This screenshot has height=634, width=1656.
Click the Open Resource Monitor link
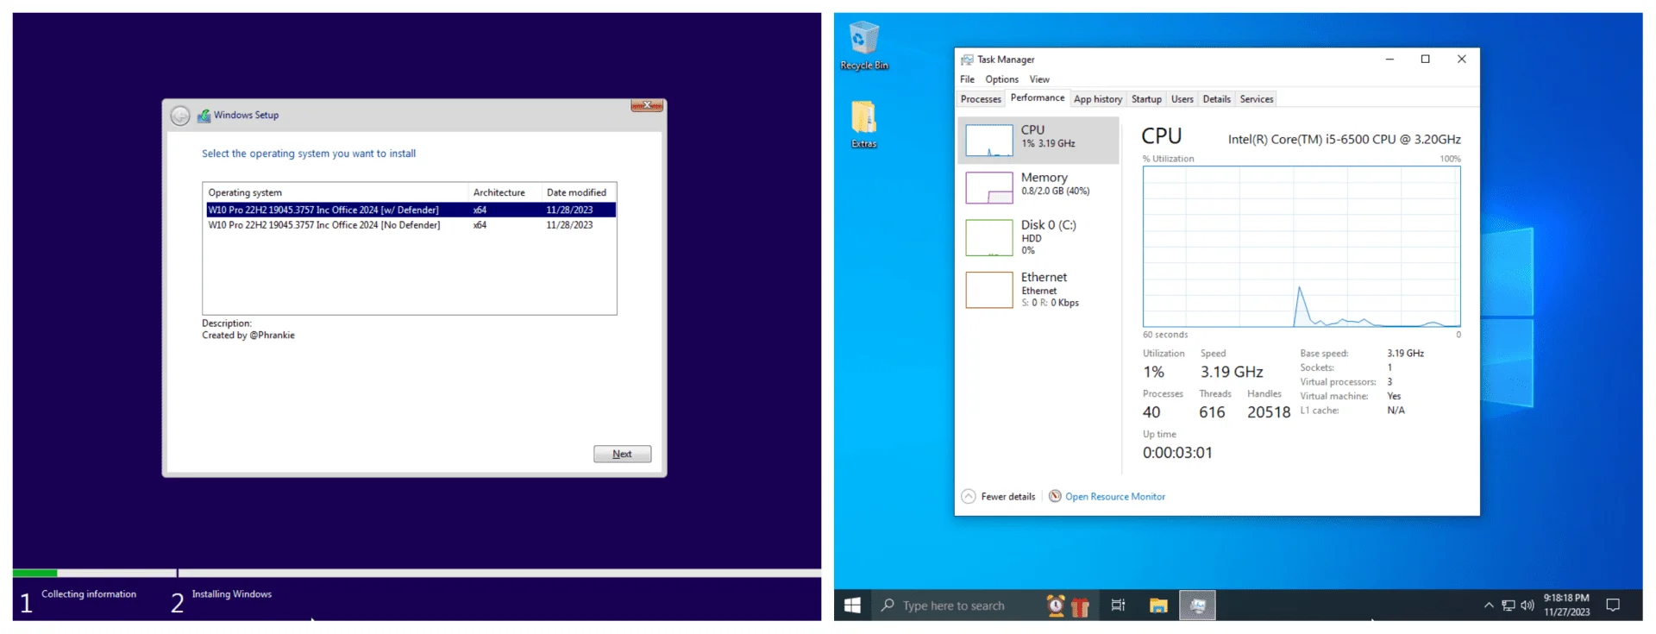[1114, 497]
